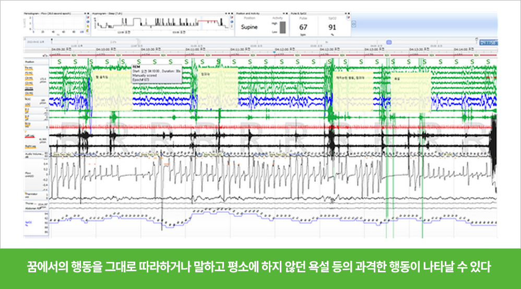
Task: Close the Position and Activity panel
Action: (287, 14)
